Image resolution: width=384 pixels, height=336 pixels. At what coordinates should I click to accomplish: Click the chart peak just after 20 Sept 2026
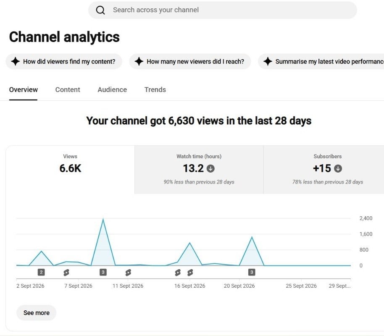click(252, 237)
